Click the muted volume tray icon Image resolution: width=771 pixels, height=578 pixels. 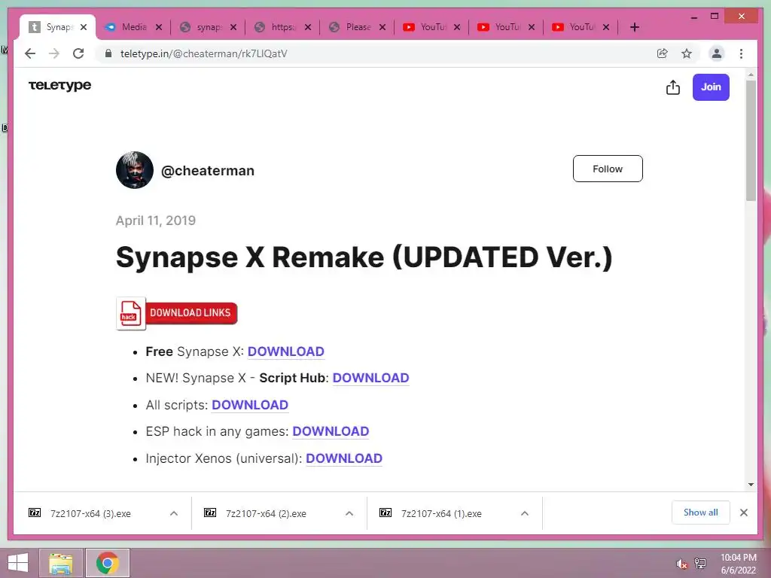681,564
